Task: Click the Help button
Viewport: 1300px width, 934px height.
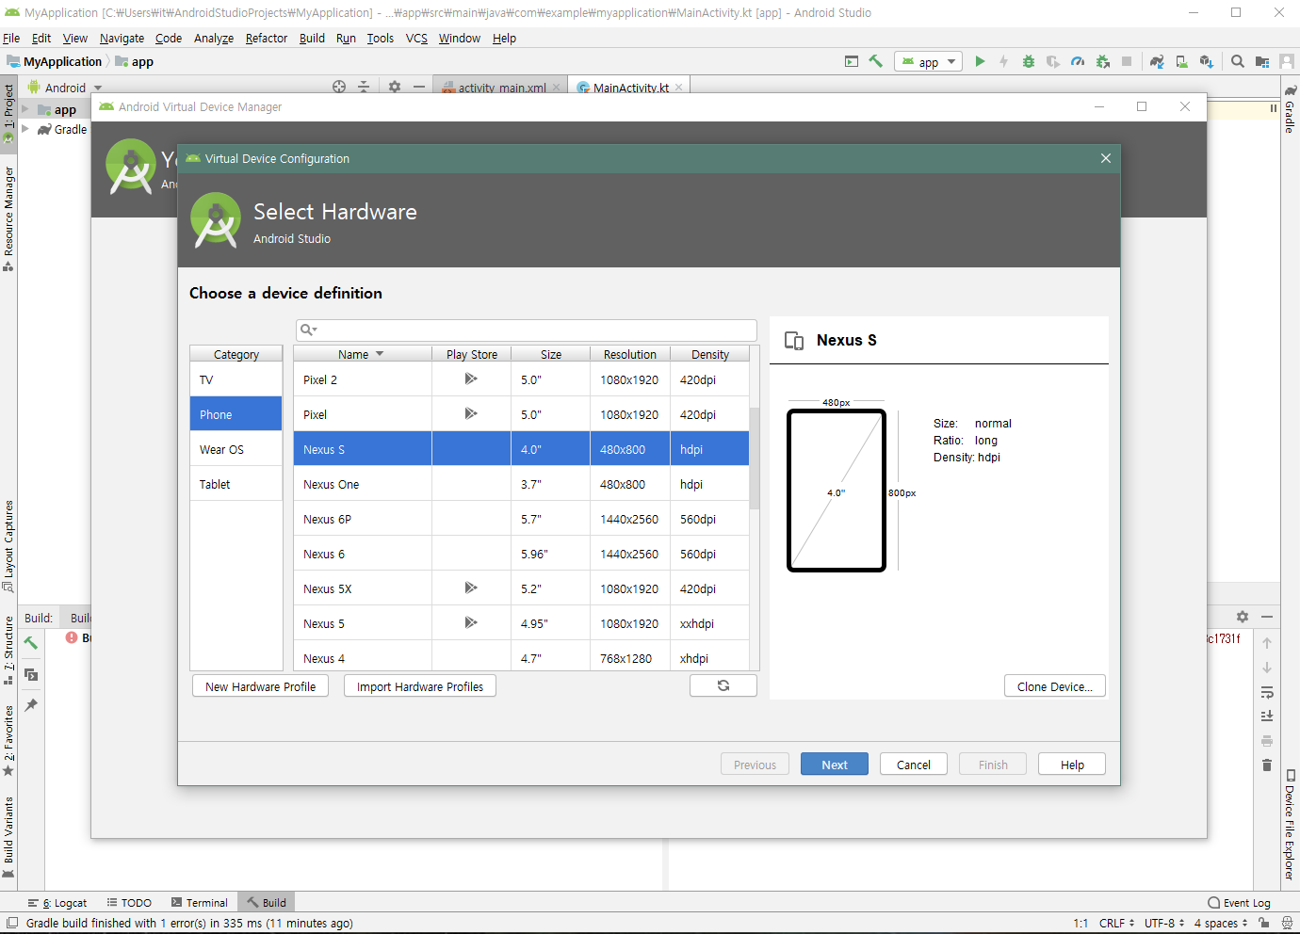Action: [x=1072, y=765]
